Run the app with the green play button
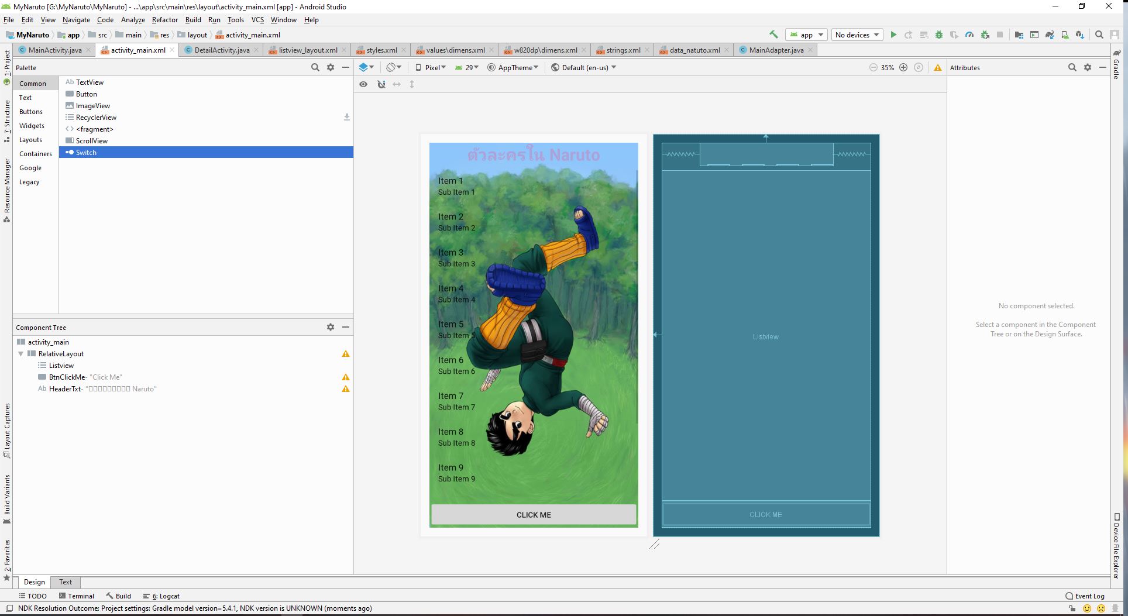Screen dimensions: 1128x616 coord(893,35)
